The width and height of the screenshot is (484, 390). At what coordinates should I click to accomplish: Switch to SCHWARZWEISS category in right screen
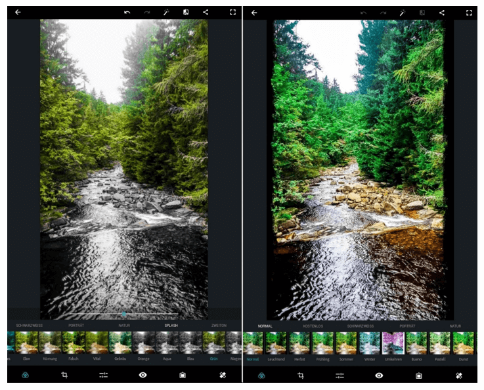coord(361,326)
